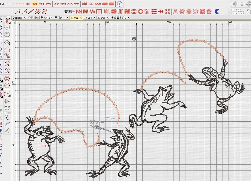
Task: Close the Design1 tab
Action: pyautogui.click(x=25, y=18)
